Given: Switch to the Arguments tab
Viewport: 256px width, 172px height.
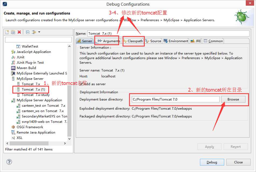Looking at the screenshot, I should click(109, 41).
